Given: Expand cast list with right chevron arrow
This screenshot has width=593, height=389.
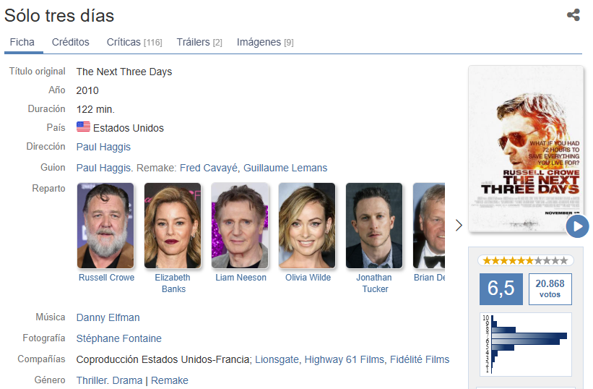Looking at the screenshot, I should pyautogui.click(x=459, y=226).
